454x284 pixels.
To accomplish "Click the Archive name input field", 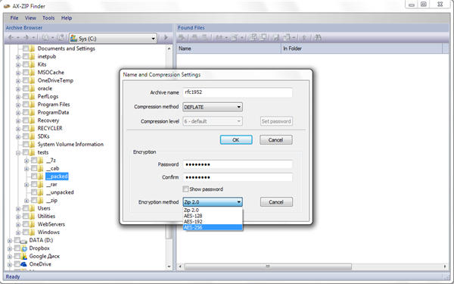I will point(238,92).
